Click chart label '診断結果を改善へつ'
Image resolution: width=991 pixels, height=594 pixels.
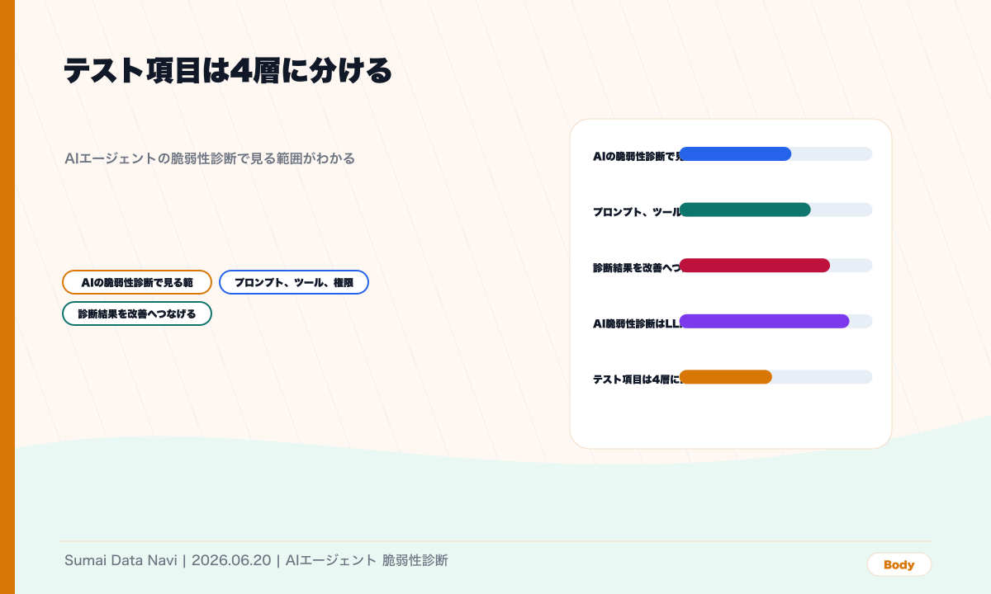point(636,267)
